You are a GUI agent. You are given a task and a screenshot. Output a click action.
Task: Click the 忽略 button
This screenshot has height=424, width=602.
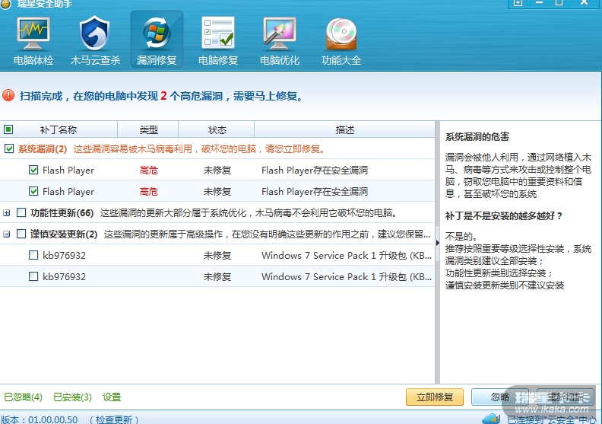[499, 397]
